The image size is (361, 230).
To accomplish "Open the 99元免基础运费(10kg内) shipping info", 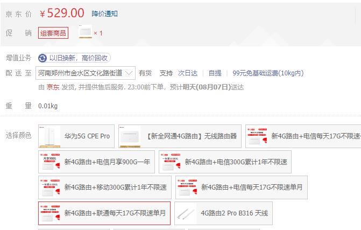I will coord(268,73).
